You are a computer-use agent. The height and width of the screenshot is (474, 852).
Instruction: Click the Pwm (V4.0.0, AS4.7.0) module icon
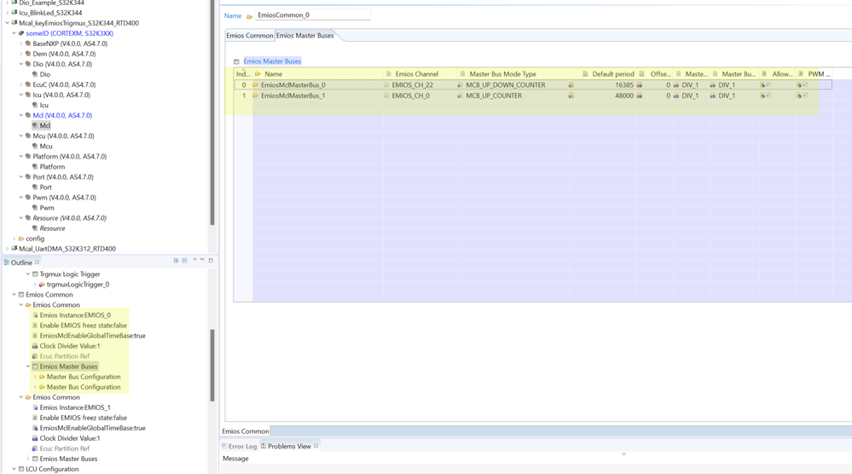[28, 197]
